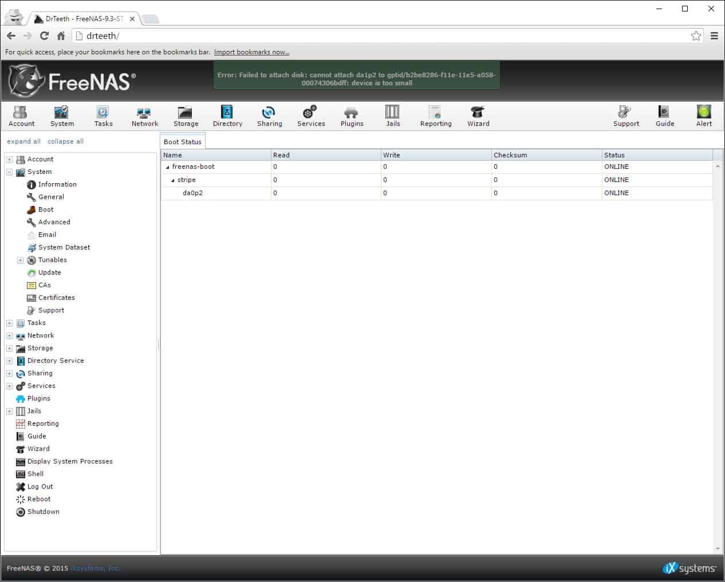
Task: Click the collapse all link
Action: [x=65, y=141]
